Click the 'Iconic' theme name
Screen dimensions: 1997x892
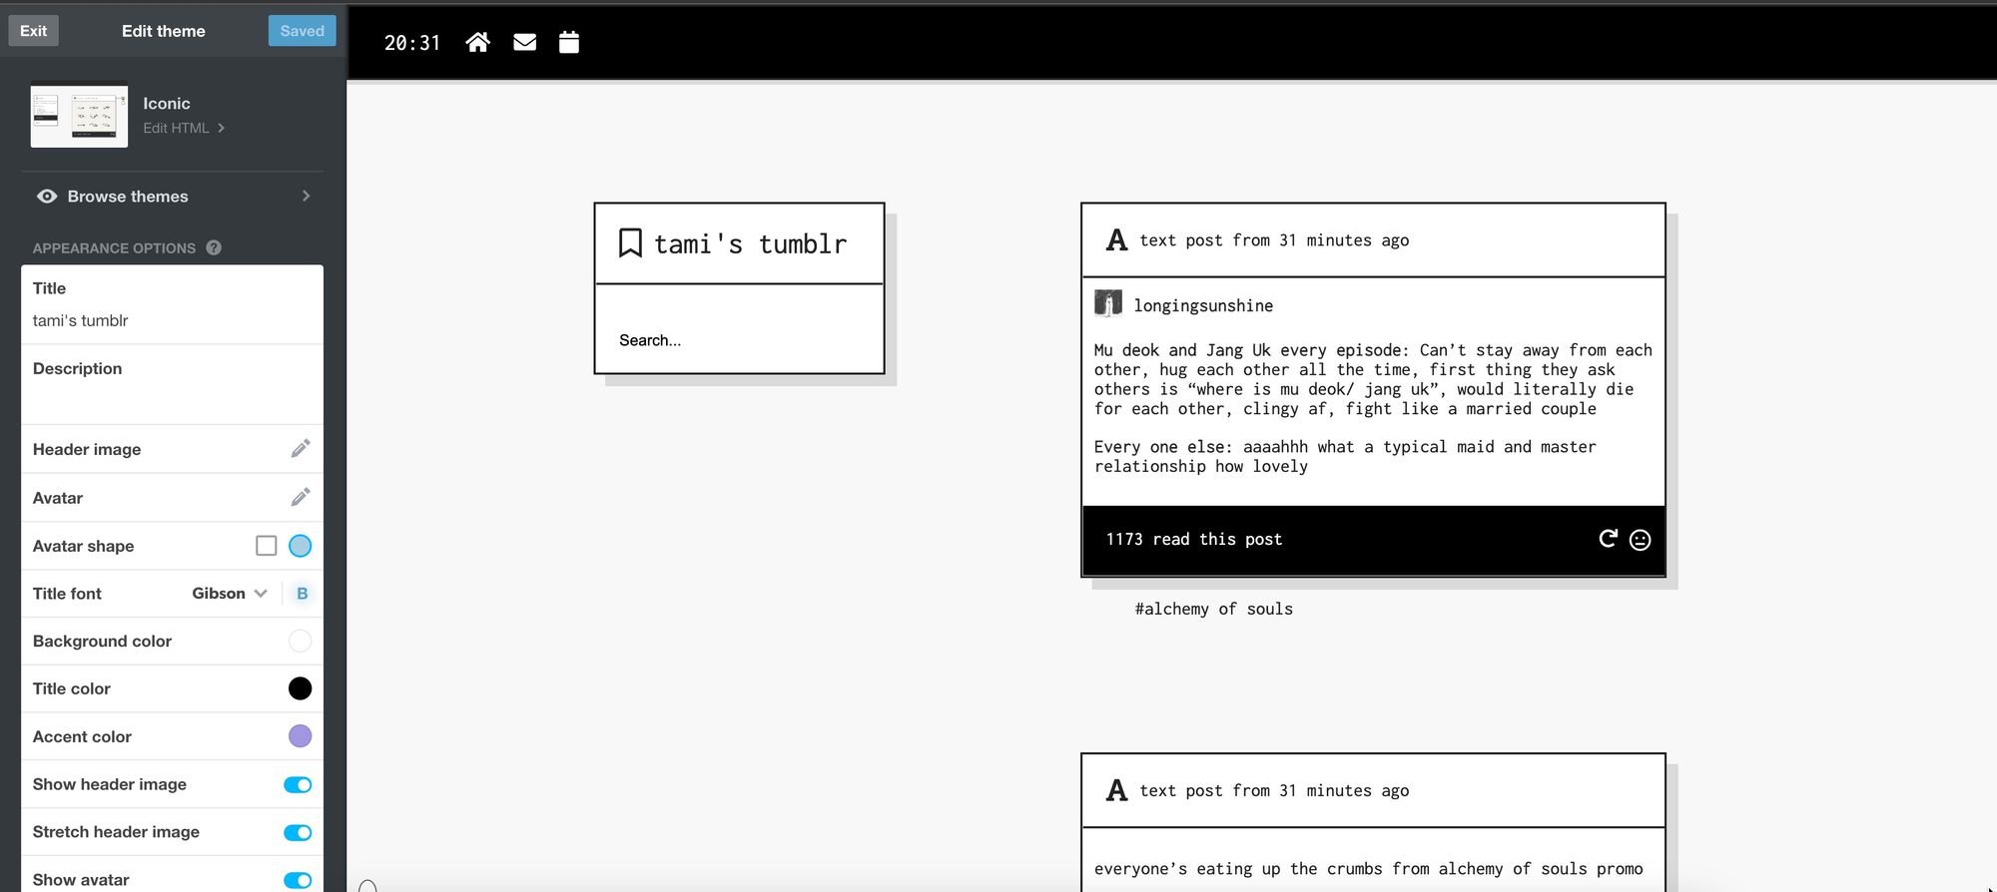(x=167, y=104)
